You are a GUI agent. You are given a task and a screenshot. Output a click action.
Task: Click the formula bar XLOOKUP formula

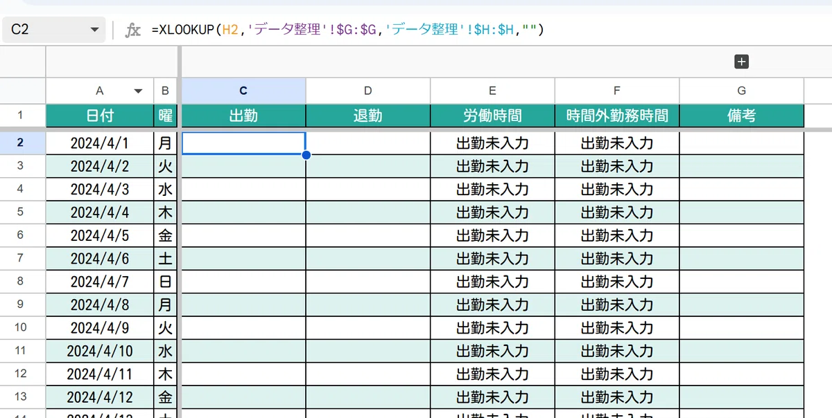coord(347,30)
